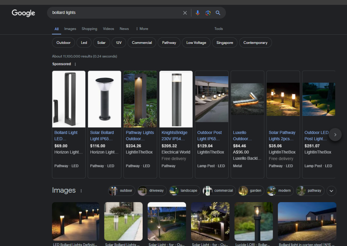Click the magnifying glass search button
This screenshot has height=246, width=347.
[218, 13]
